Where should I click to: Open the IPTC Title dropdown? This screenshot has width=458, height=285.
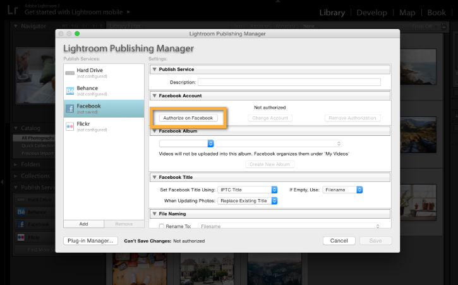(248, 190)
